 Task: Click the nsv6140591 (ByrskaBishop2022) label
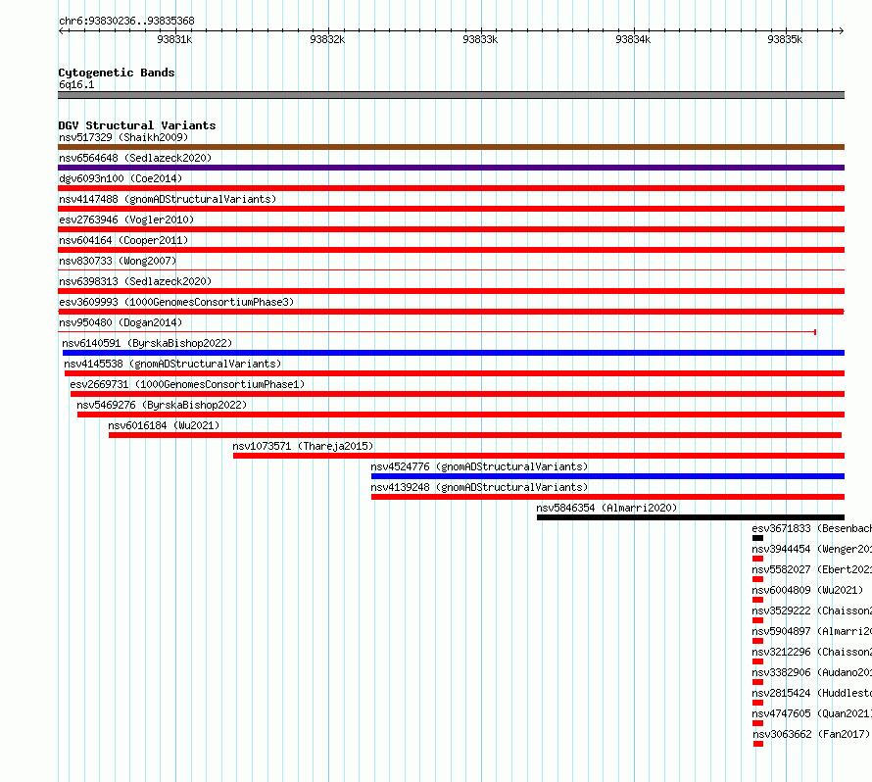147,343
